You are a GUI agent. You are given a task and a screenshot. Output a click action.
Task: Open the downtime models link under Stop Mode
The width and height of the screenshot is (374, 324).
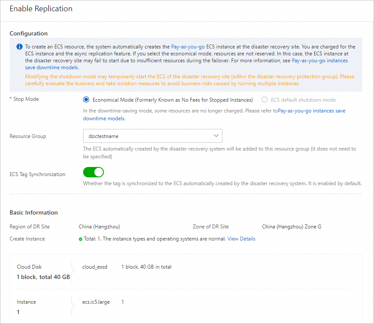click(104, 118)
